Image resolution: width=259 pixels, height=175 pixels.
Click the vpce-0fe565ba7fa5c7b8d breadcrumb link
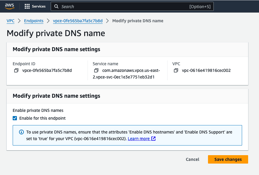tap(77, 21)
